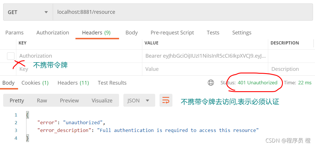Image resolution: width=315 pixels, height=146 pixels.
Task: Click the Description placeholder field
Action: point(291,69)
